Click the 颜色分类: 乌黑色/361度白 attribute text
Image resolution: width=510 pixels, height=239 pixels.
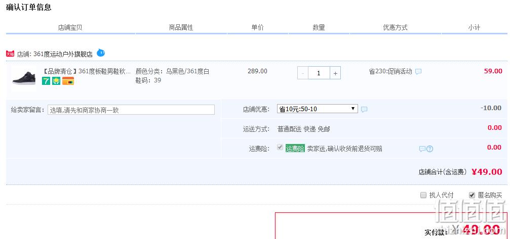pos(172,71)
